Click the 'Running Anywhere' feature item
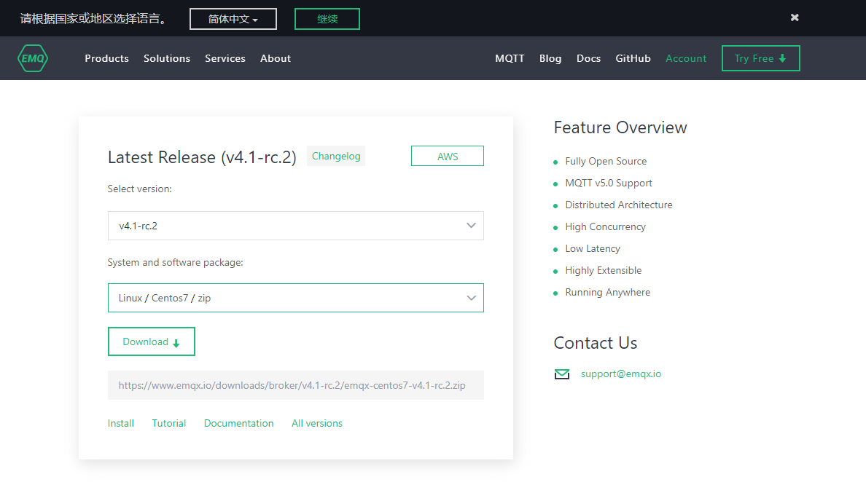The height and width of the screenshot is (482, 866). (x=607, y=292)
